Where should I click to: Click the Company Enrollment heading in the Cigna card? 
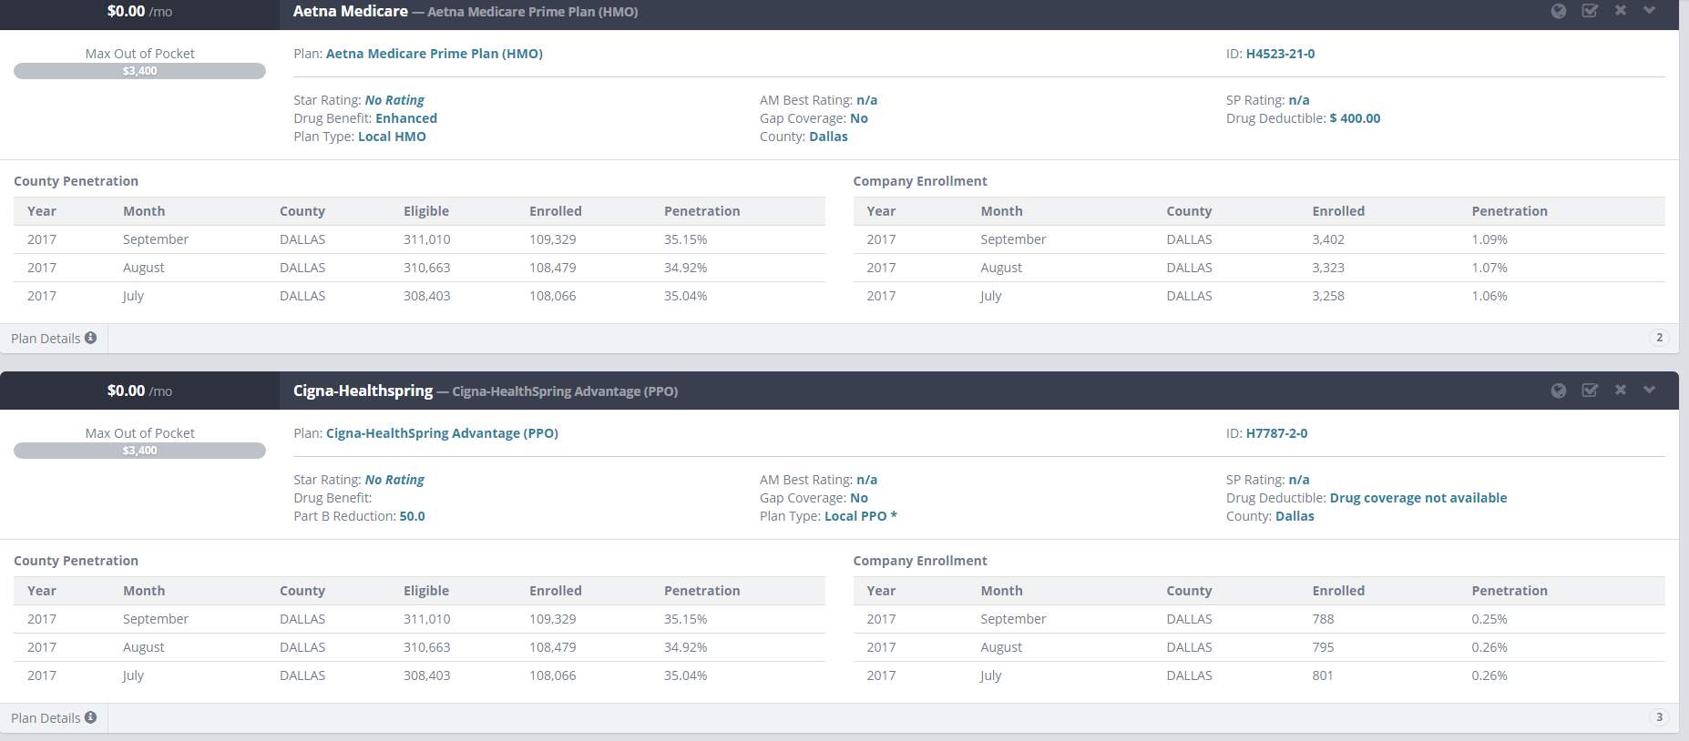click(x=920, y=561)
